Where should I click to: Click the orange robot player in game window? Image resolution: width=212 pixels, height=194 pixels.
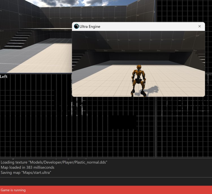coord(138,81)
